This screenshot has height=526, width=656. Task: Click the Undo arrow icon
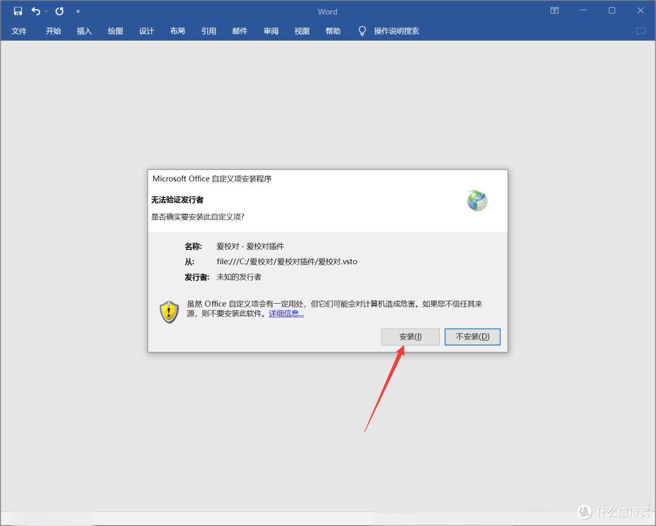click(x=36, y=11)
